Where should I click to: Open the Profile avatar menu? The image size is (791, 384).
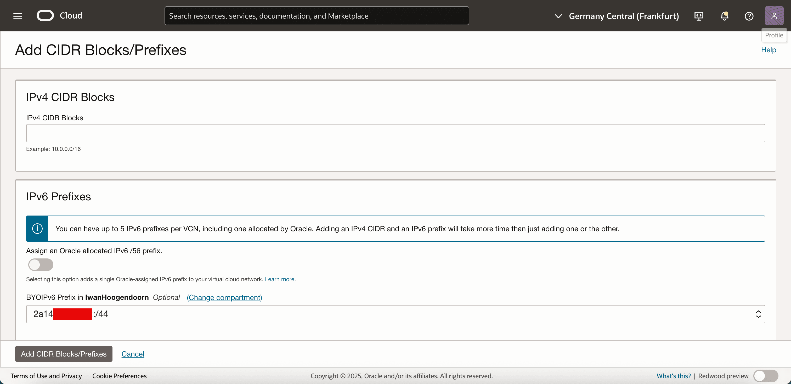click(x=774, y=16)
